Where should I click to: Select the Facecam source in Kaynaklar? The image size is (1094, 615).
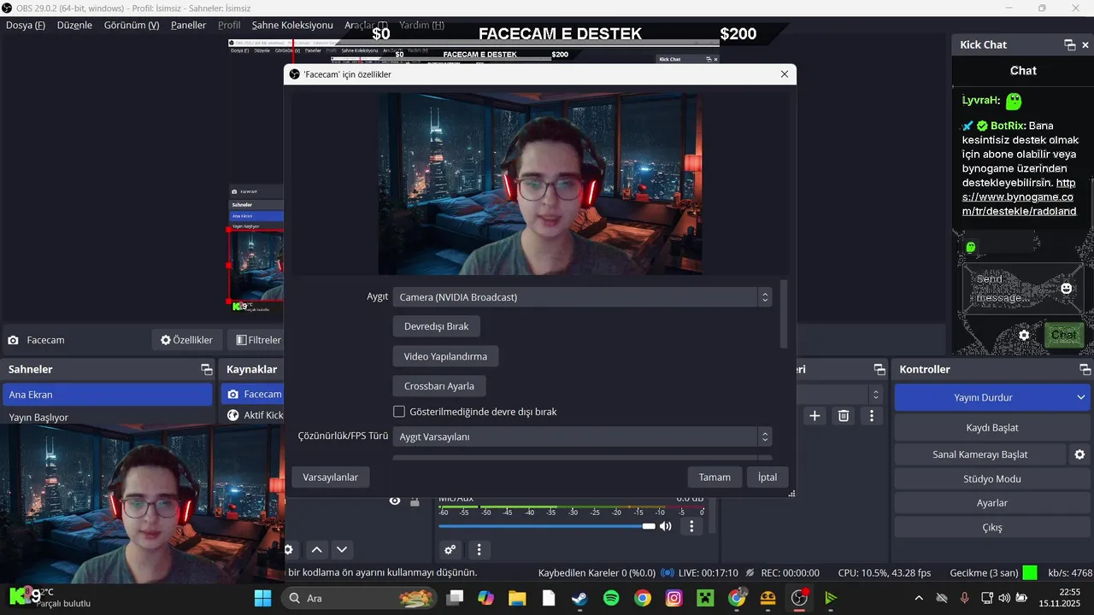253,394
